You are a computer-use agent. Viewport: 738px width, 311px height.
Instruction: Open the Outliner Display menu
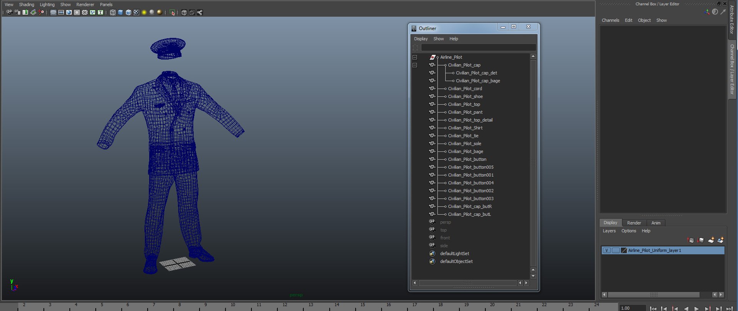coord(421,39)
